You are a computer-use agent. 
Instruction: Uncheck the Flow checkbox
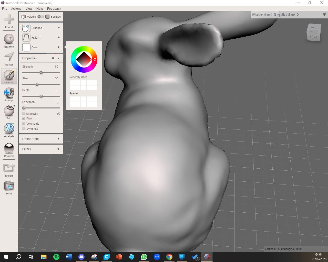pyautogui.click(x=24, y=118)
